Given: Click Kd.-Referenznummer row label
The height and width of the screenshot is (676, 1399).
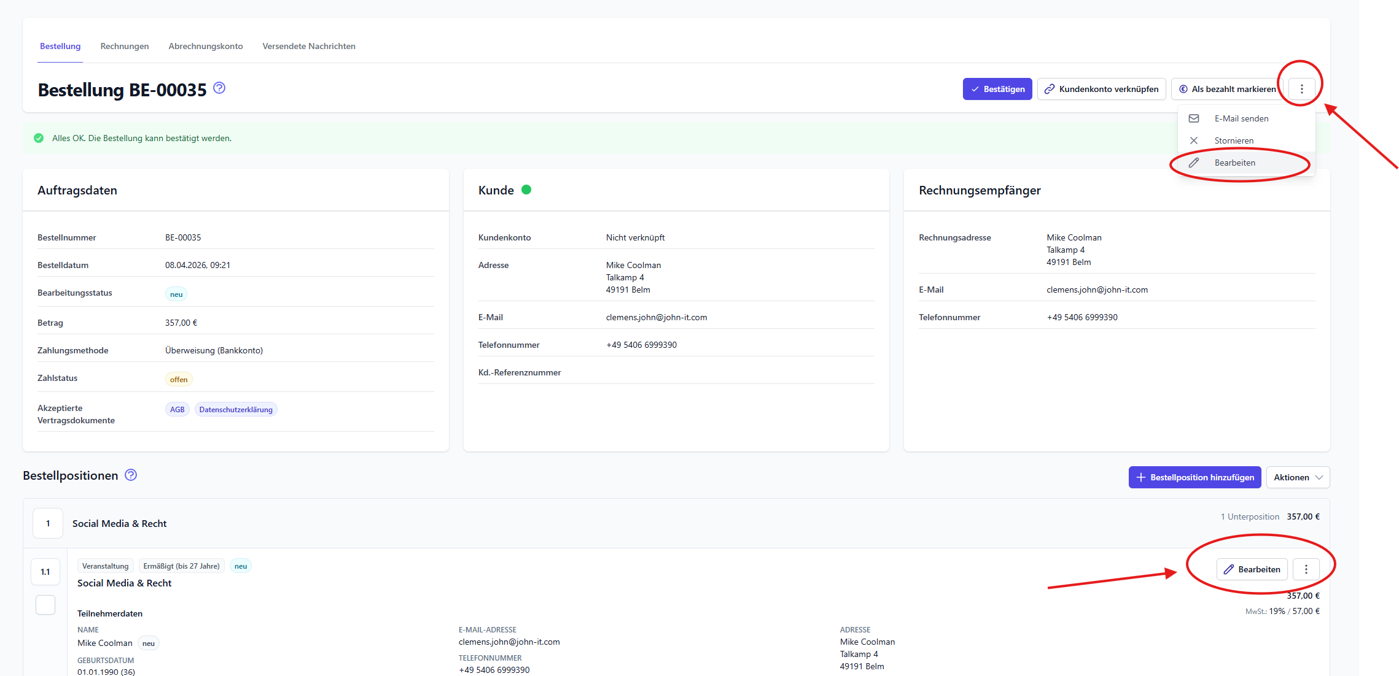Looking at the screenshot, I should pyautogui.click(x=520, y=372).
